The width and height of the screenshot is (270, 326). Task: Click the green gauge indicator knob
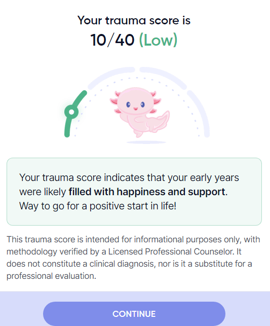click(x=71, y=112)
